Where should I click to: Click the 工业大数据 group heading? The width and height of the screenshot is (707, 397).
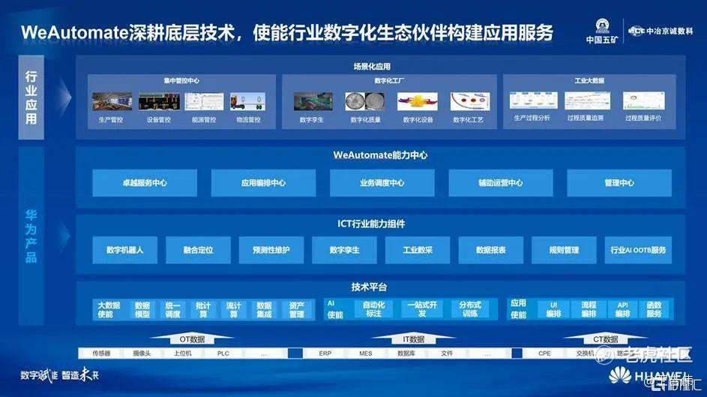[x=589, y=81]
